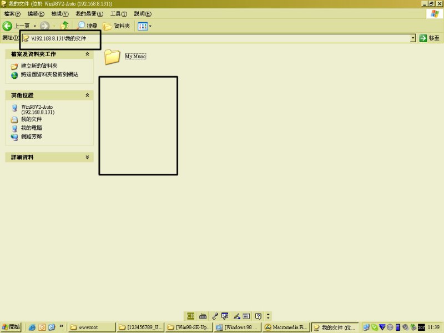This screenshot has height=333, width=444.
Task: Go up one folder level
Action: [64, 26]
